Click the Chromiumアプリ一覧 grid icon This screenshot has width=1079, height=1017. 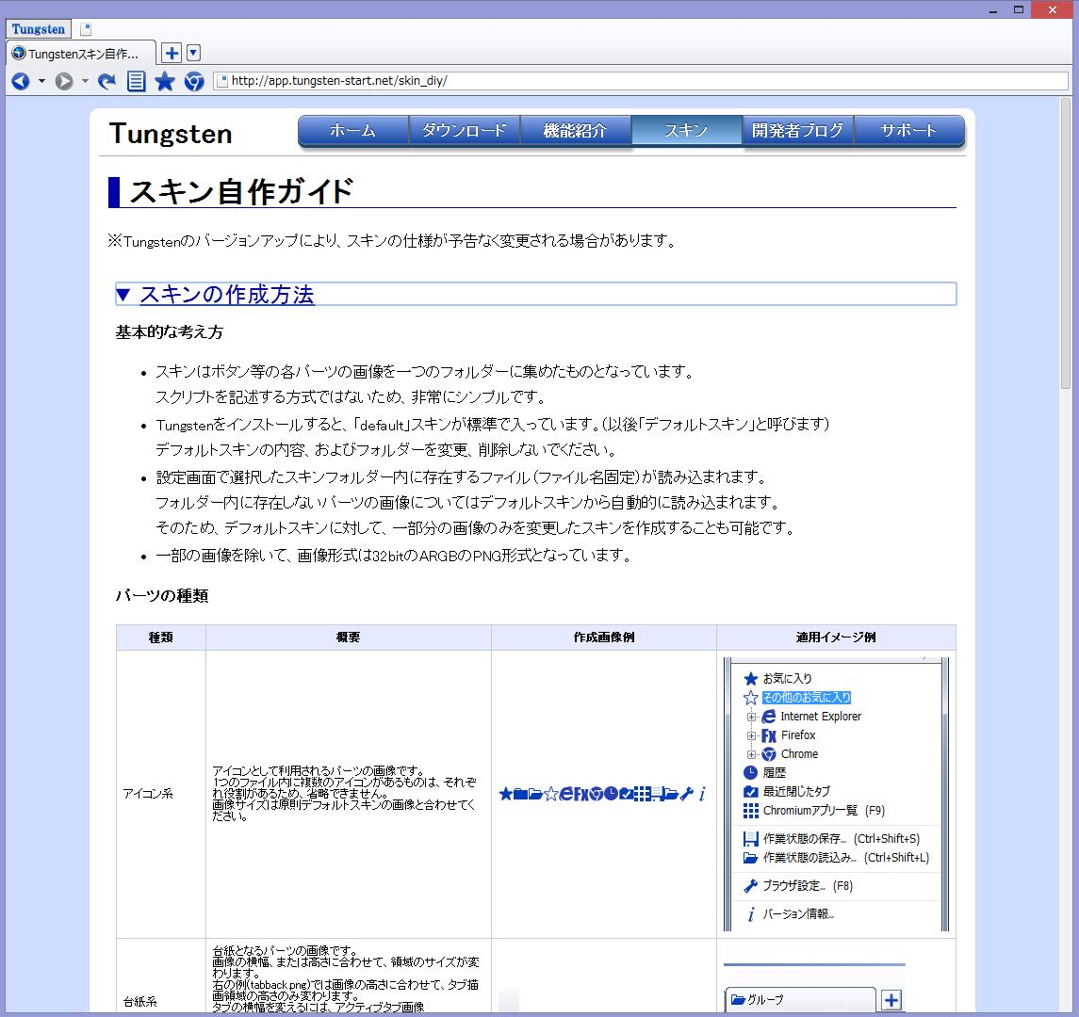[751, 811]
